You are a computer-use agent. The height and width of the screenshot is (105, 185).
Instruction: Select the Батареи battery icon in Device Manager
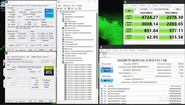(x=63, y=19)
